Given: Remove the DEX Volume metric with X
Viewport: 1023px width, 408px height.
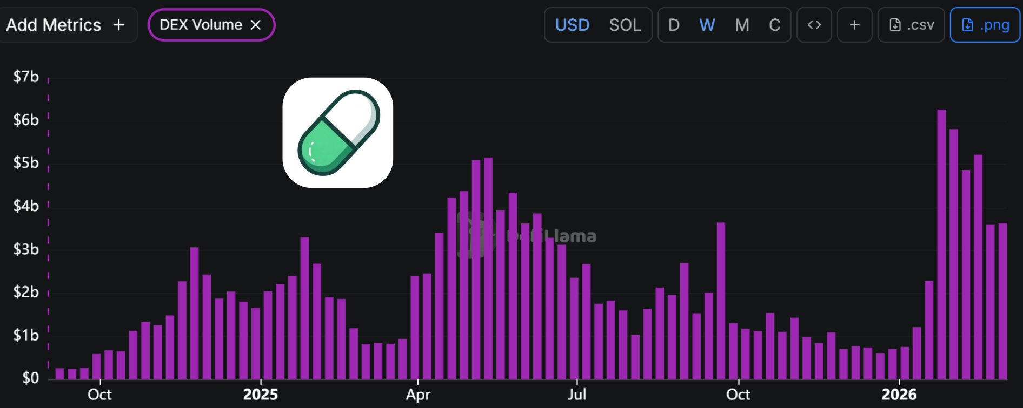Looking at the screenshot, I should tap(256, 25).
